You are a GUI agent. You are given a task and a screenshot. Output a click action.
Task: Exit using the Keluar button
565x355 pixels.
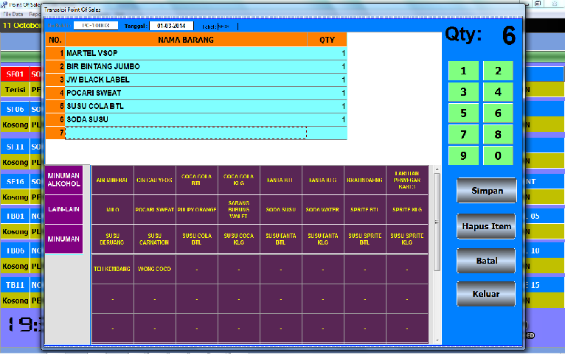click(x=486, y=294)
